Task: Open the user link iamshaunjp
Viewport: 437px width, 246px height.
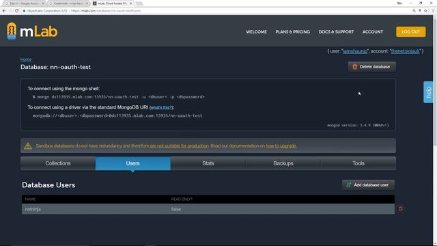Action: pos(355,51)
